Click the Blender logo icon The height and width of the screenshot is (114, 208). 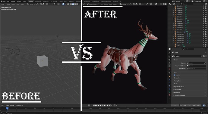tap(2, 1)
